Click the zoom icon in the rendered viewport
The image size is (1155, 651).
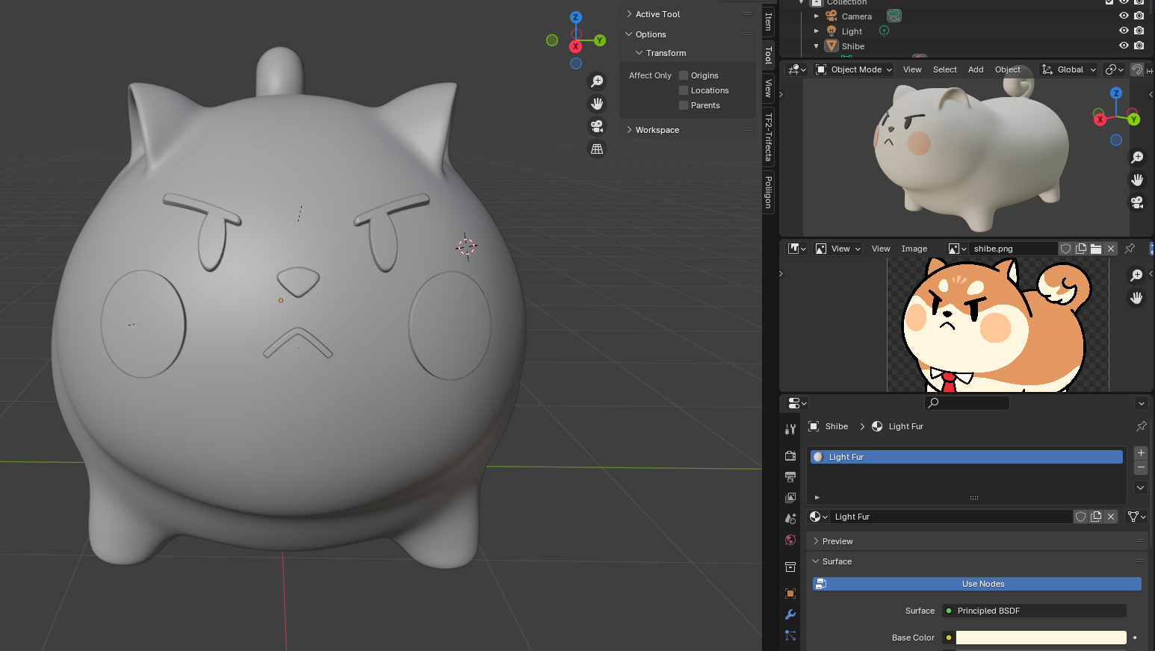[x=1137, y=158]
